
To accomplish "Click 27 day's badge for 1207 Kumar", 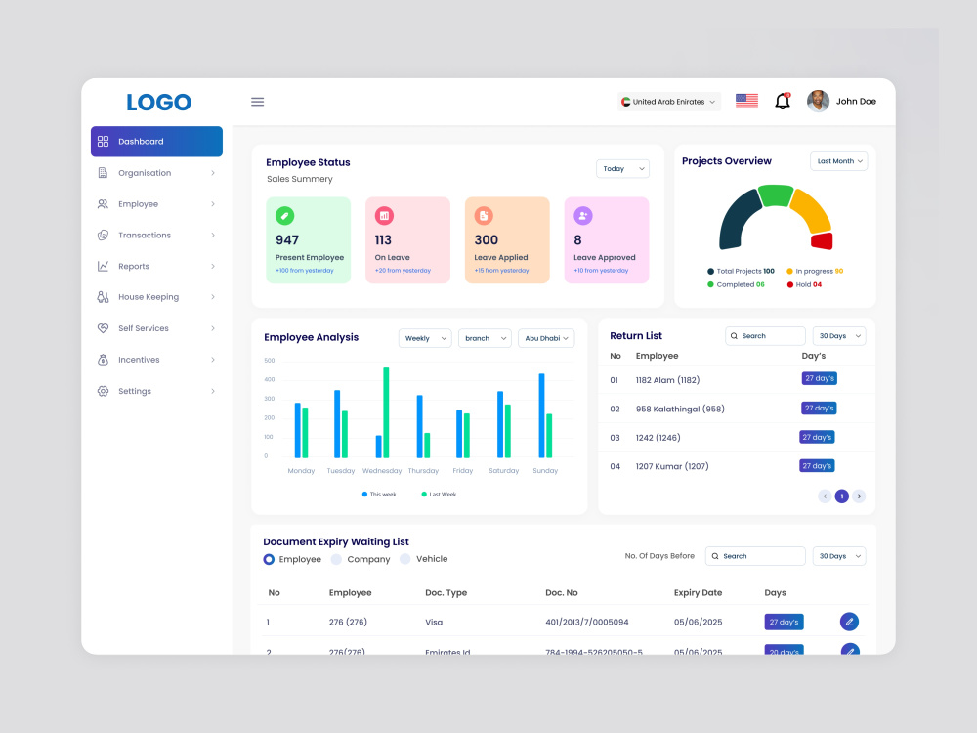I will click(817, 465).
